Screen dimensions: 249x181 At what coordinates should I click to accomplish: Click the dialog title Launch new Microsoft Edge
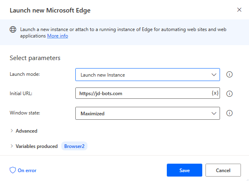click(x=50, y=10)
